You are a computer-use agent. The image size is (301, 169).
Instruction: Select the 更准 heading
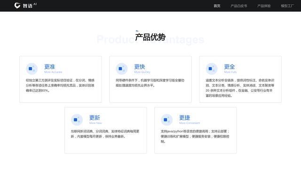coord(50,67)
